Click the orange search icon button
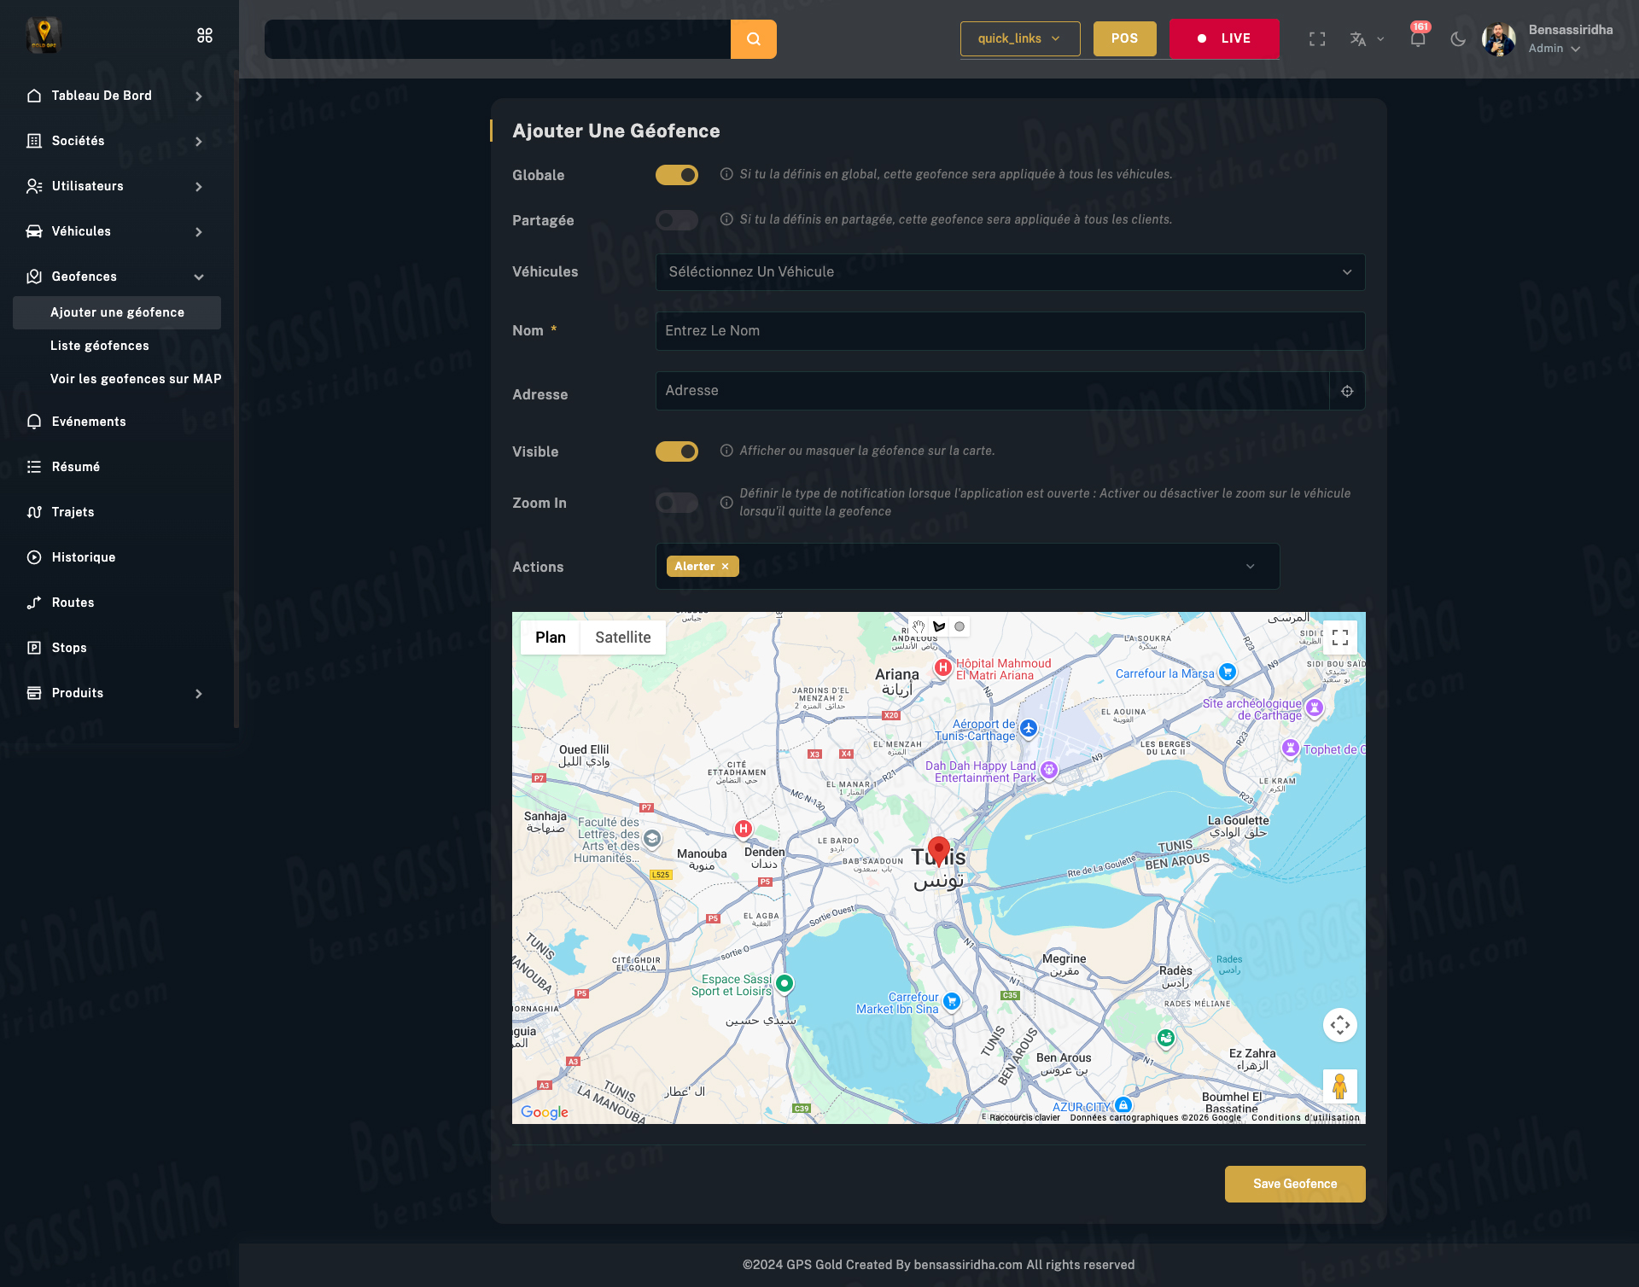 (753, 39)
